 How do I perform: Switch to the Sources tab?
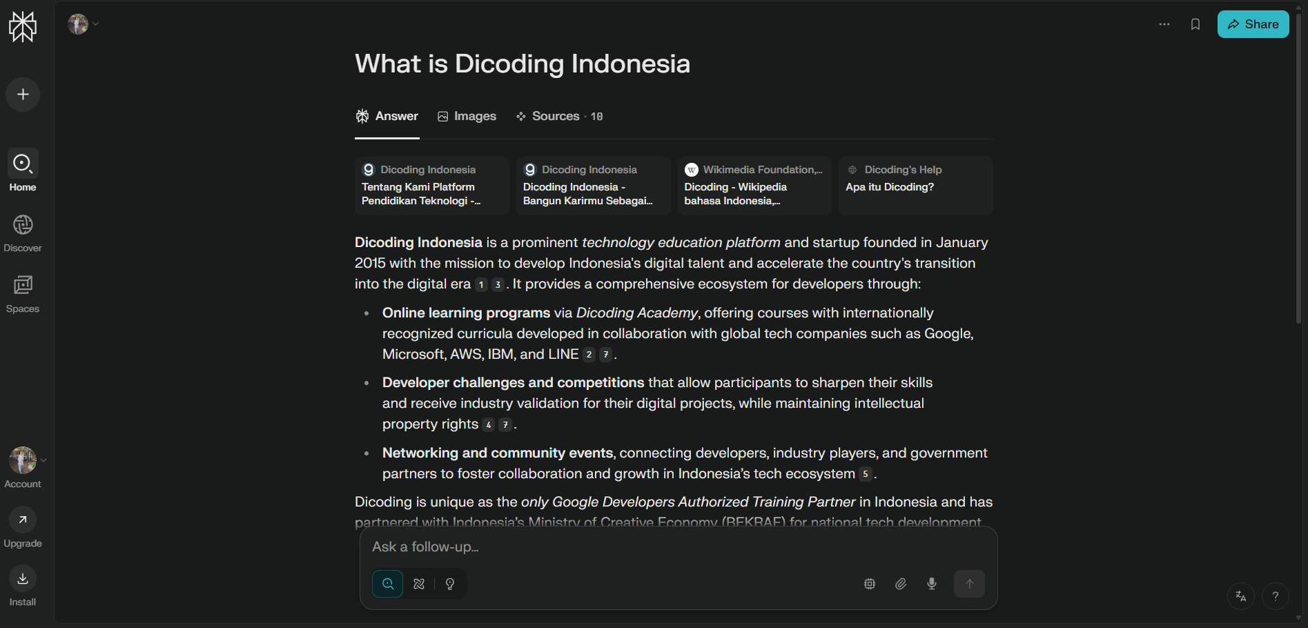pyautogui.click(x=560, y=116)
